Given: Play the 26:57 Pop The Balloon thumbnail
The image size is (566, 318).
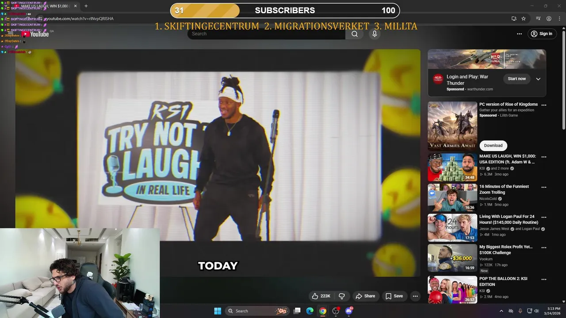Looking at the screenshot, I should point(452,289).
